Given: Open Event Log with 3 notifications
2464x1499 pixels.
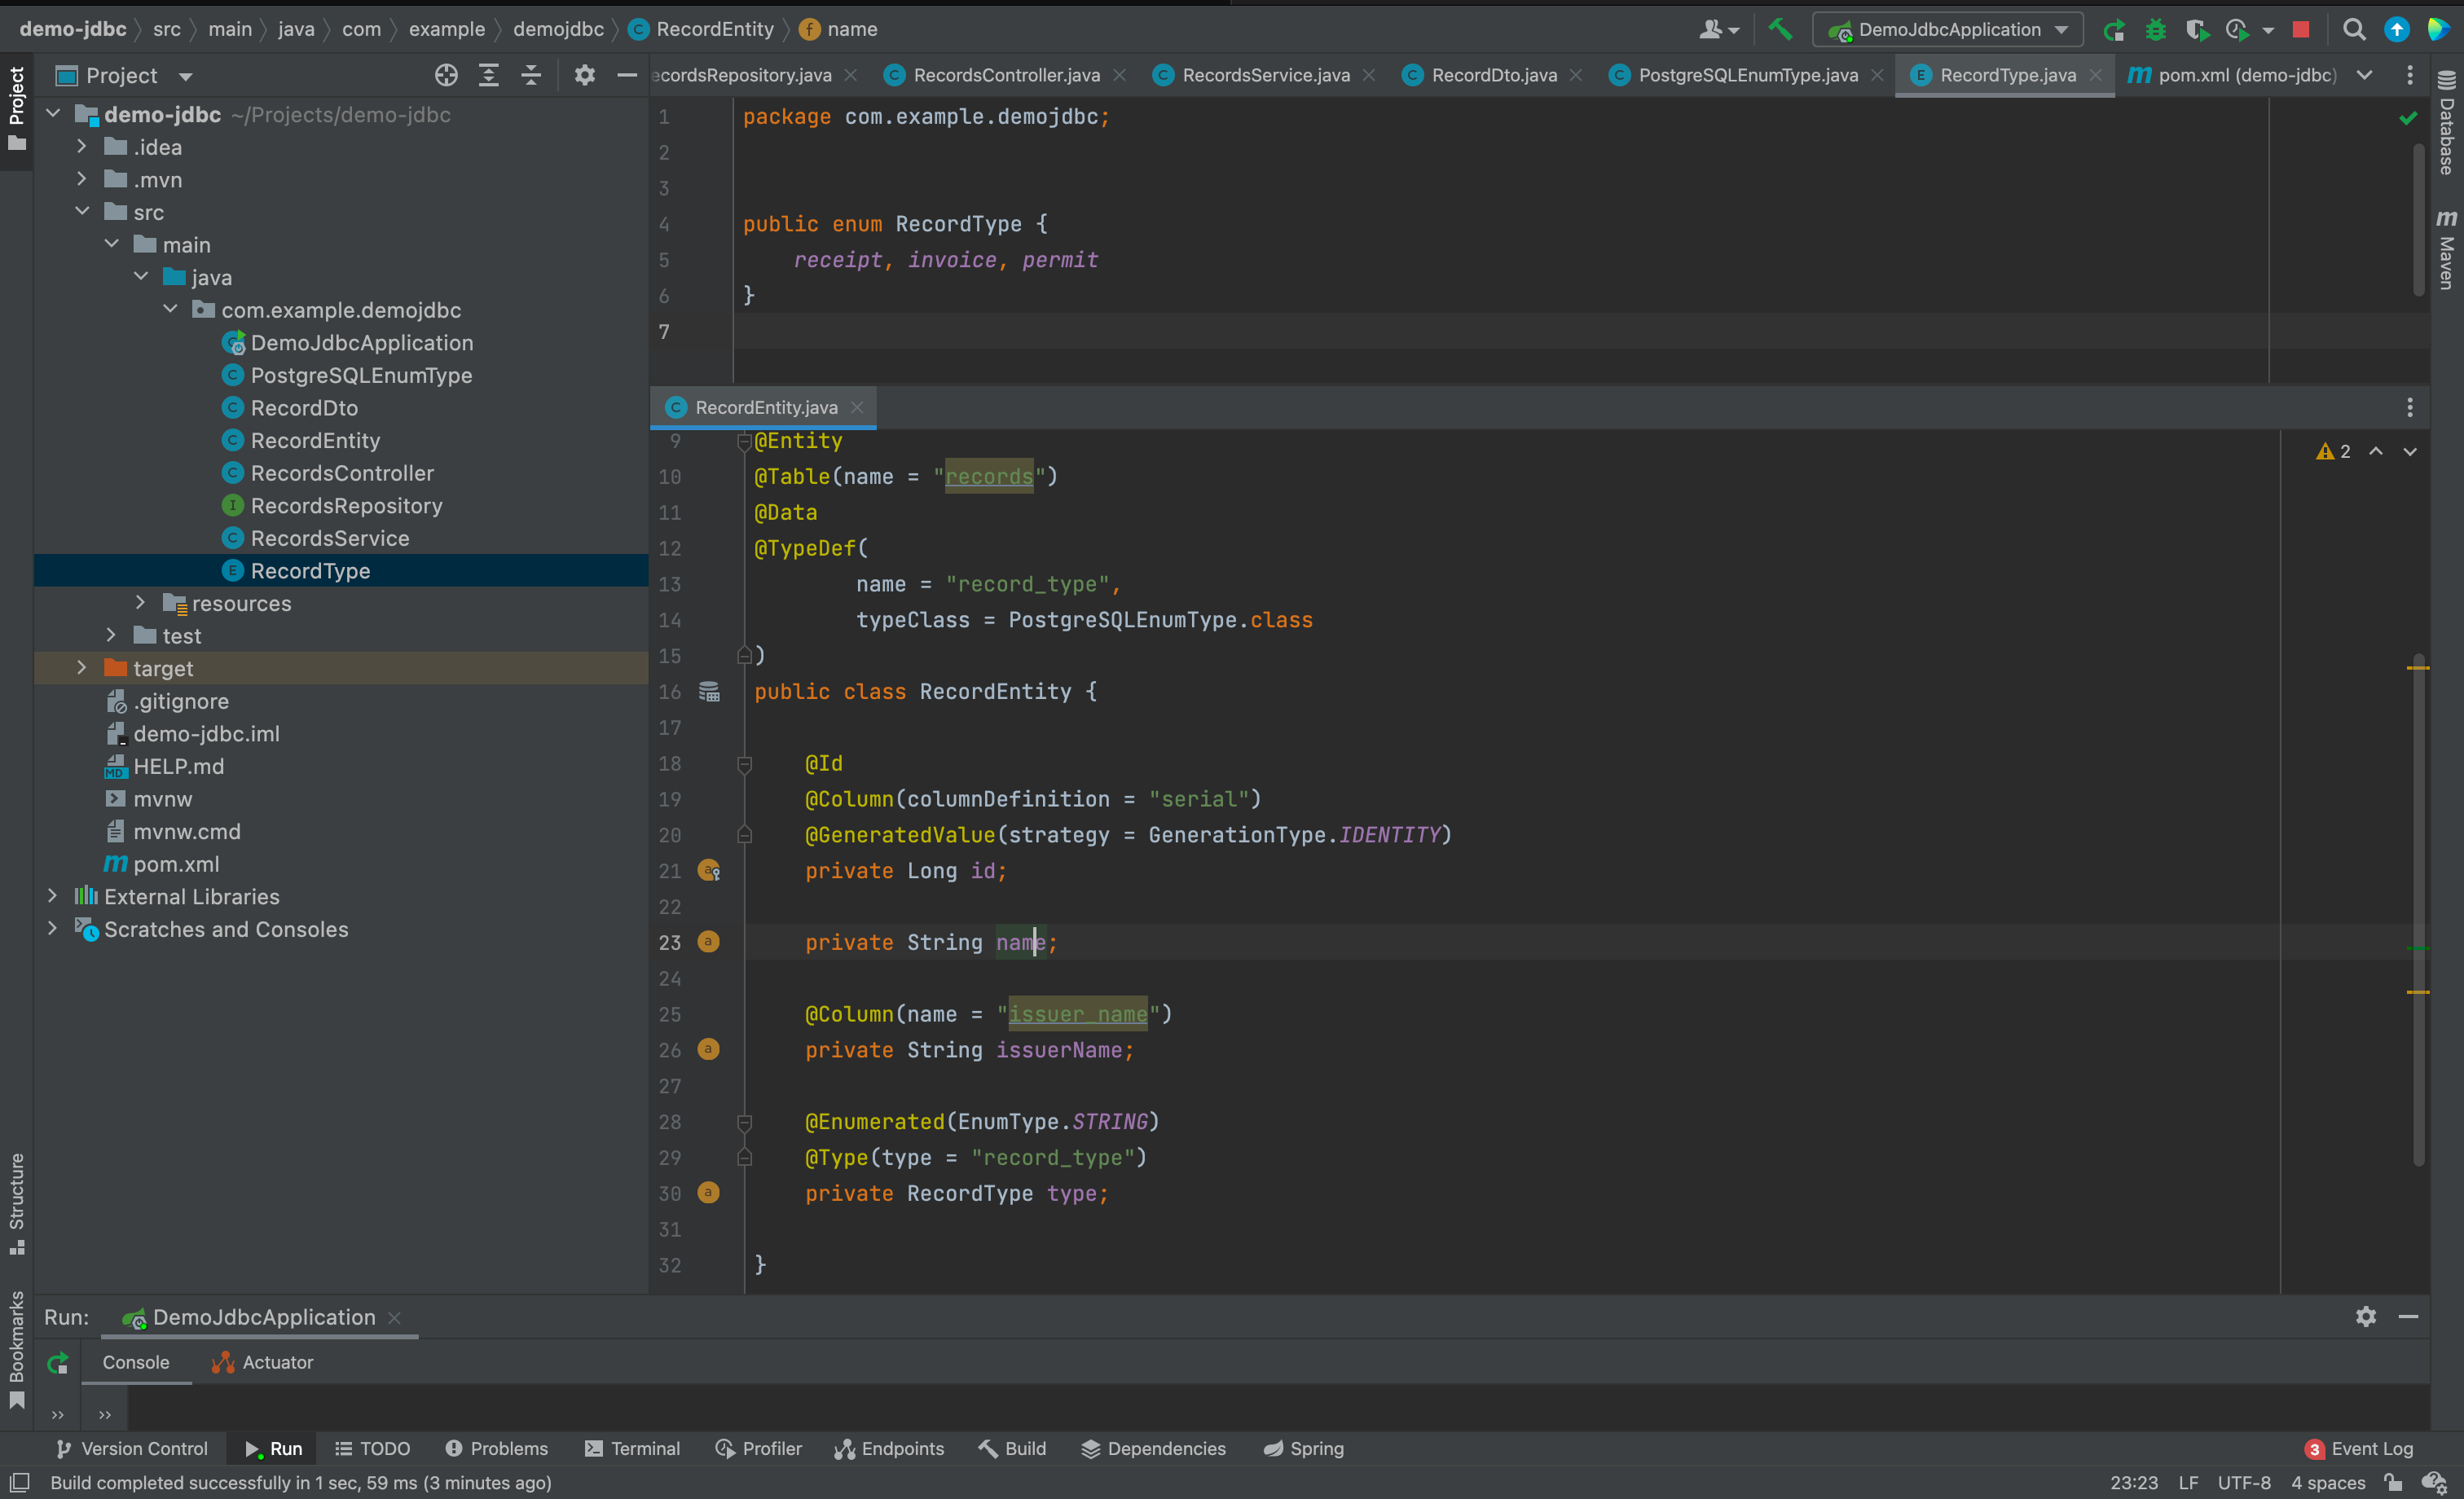Looking at the screenshot, I should (2359, 1448).
